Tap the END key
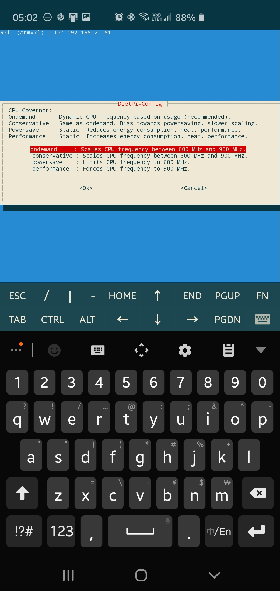 click(192, 296)
